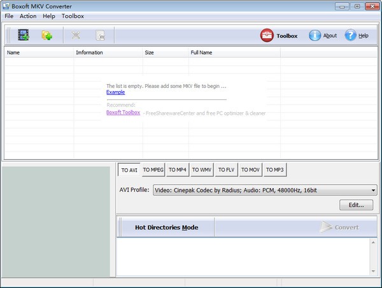Click the Hot Directories bar grip handle
This screenshot has width=382, height=288.
[x=120, y=227]
